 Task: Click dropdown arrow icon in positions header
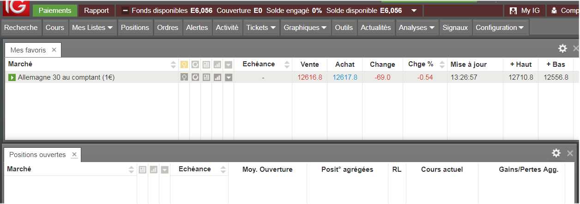pyautogui.click(x=165, y=170)
